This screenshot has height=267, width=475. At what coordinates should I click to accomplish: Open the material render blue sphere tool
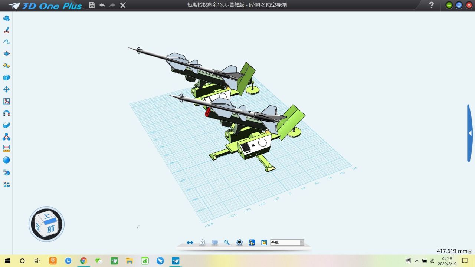pos(6,160)
